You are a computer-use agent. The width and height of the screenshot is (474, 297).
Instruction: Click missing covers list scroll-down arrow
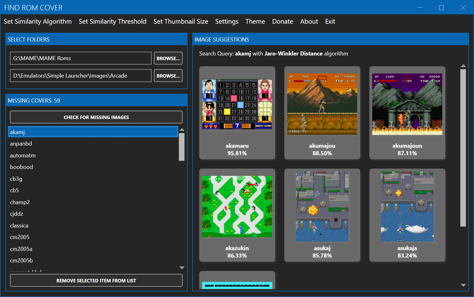[182, 268]
